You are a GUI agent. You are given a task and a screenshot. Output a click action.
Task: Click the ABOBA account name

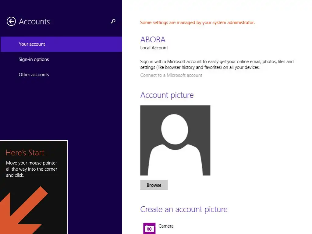pos(153,40)
